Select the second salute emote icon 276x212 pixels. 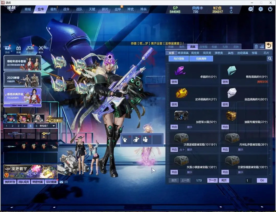tap(136, 139)
